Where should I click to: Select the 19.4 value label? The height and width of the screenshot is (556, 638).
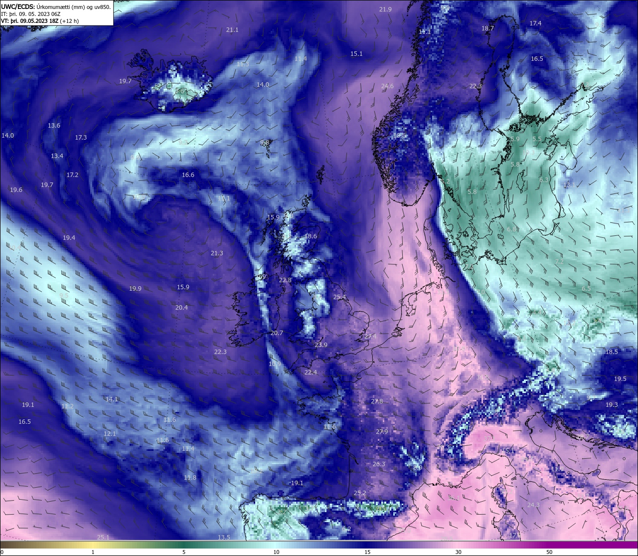[69, 238]
